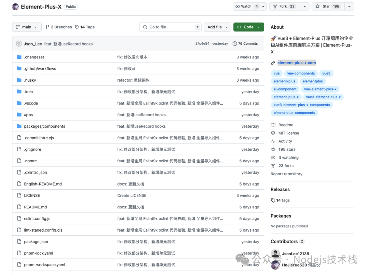The image size is (369, 274).
Task: Toggle Watch for this repository
Action: click(x=247, y=6)
